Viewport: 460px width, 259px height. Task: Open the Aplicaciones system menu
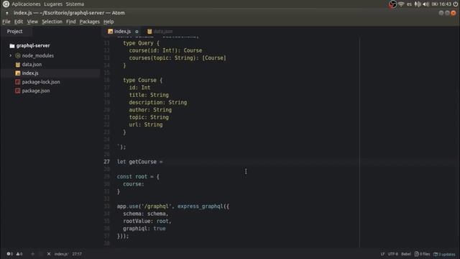[x=26, y=4]
